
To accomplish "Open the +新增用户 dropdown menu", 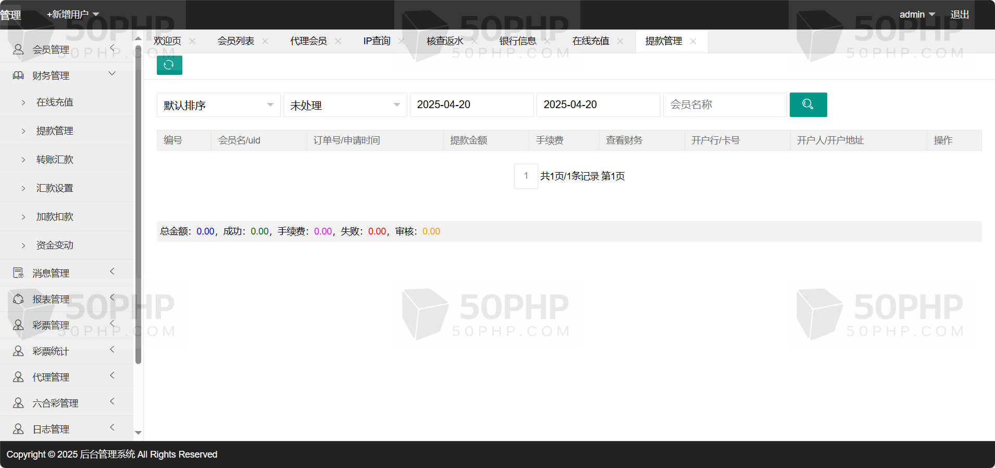I will 73,15.
